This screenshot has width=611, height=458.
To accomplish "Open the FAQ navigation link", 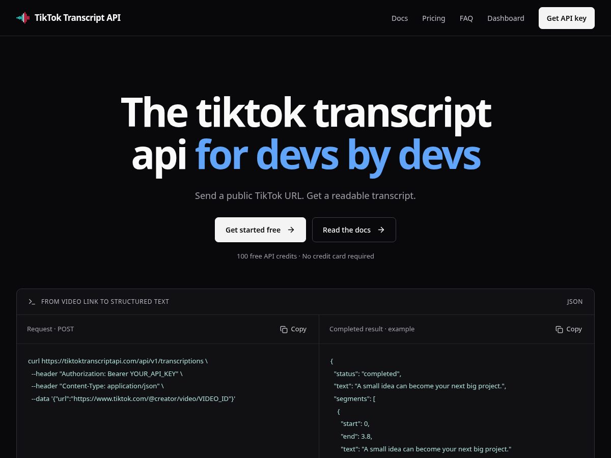I will 466,18.
